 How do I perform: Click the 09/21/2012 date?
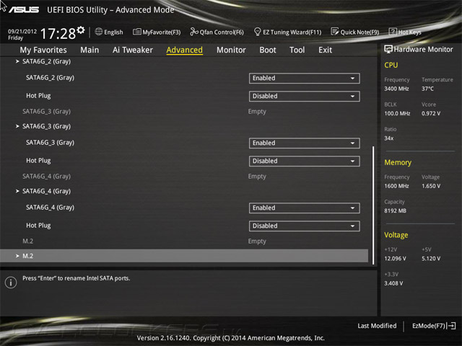tap(22, 32)
